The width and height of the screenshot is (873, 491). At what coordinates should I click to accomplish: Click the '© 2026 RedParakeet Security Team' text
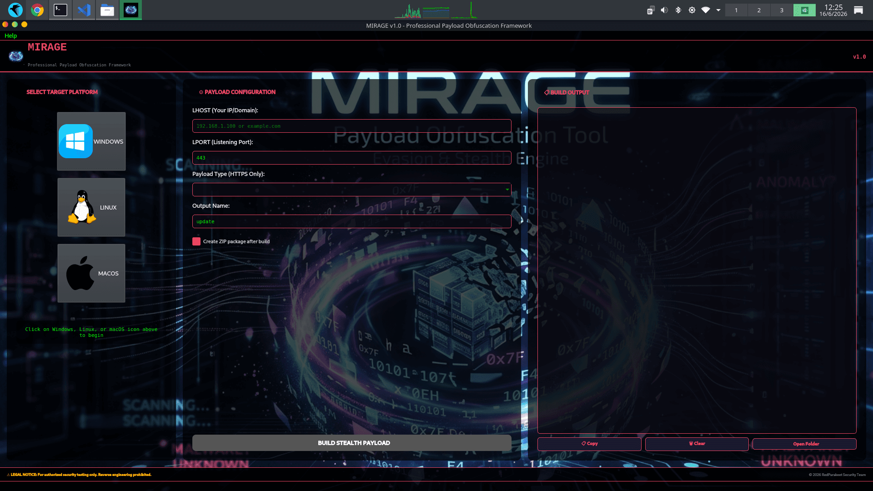tap(837, 475)
